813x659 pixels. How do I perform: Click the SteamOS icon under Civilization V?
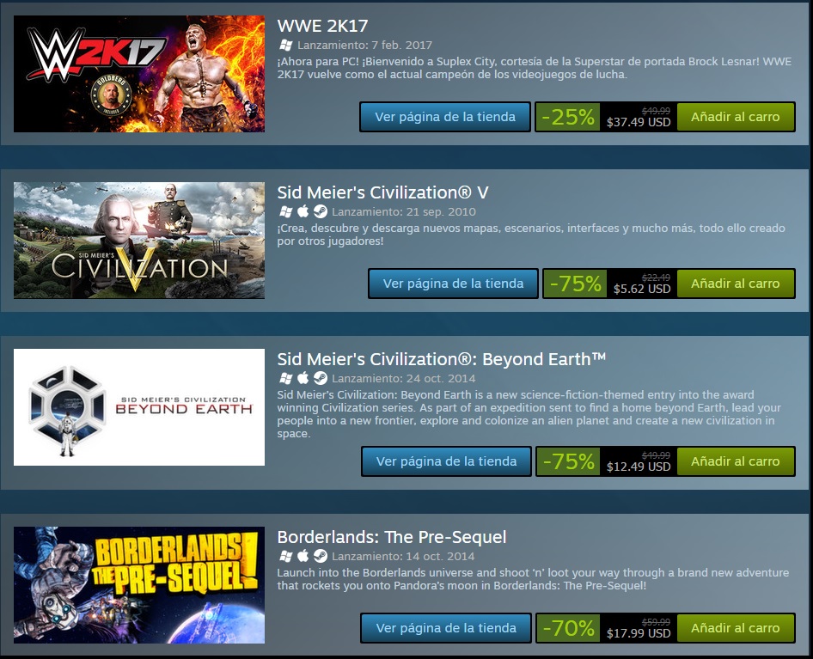click(x=321, y=211)
